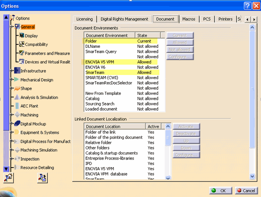261x197 pixels.
Task: Click the Machining category icon
Action: click(17, 115)
